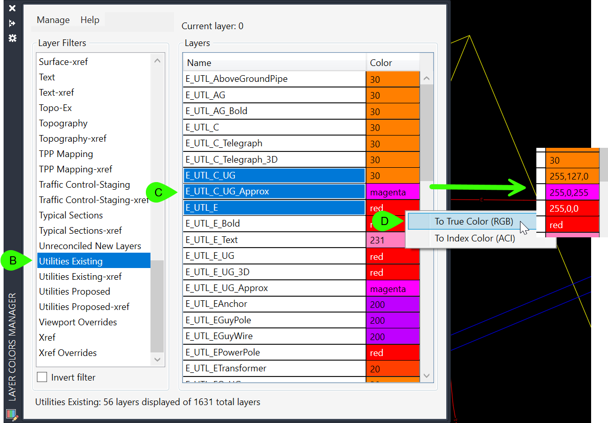The image size is (608, 423).
Task: Sort layers by the Color column header
Action: pyautogui.click(x=392, y=63)
